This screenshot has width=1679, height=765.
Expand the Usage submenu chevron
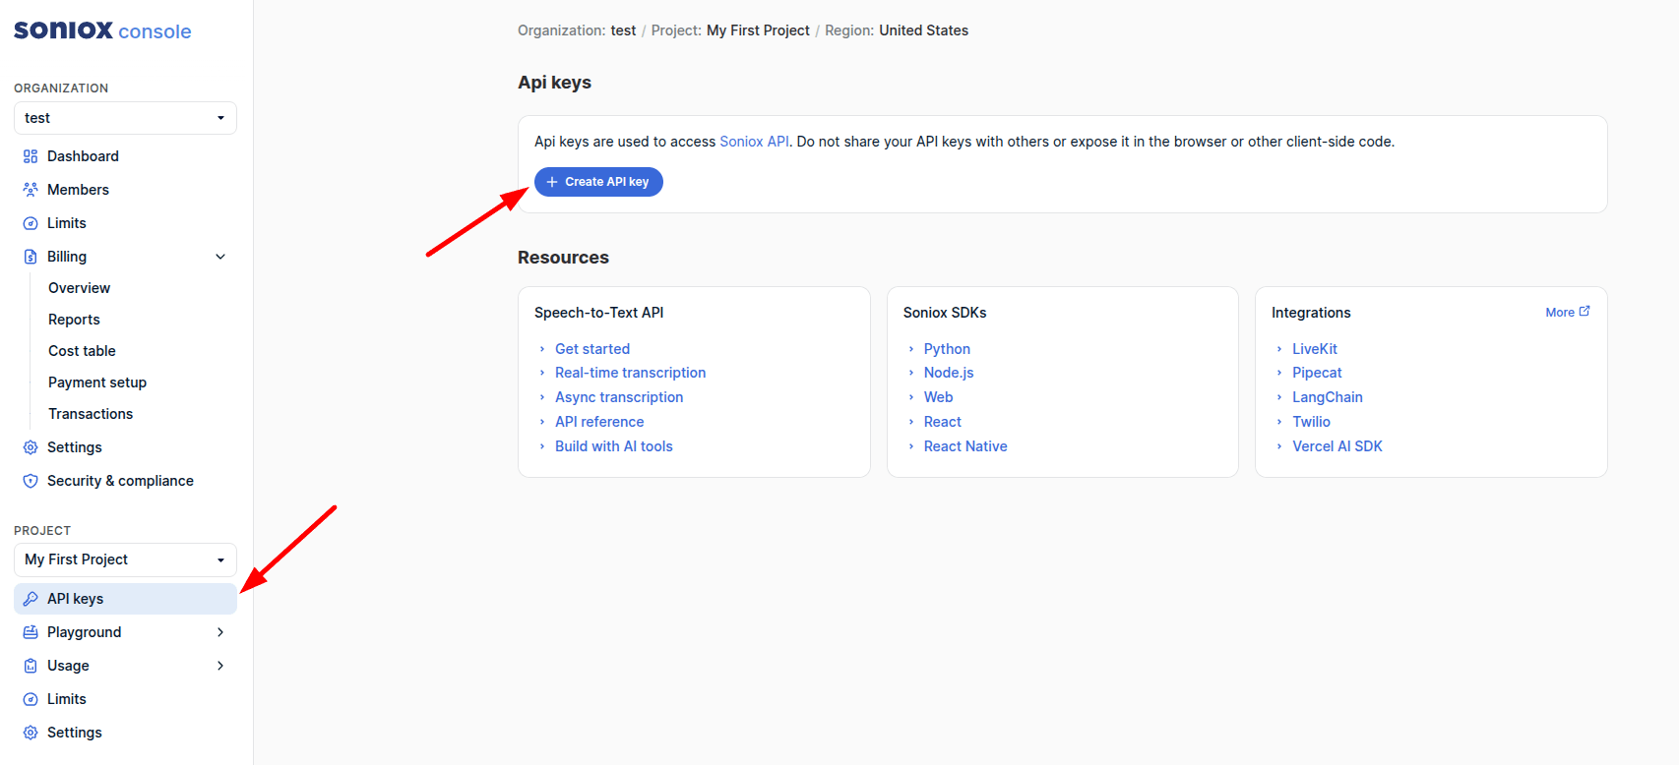point(220,666)
